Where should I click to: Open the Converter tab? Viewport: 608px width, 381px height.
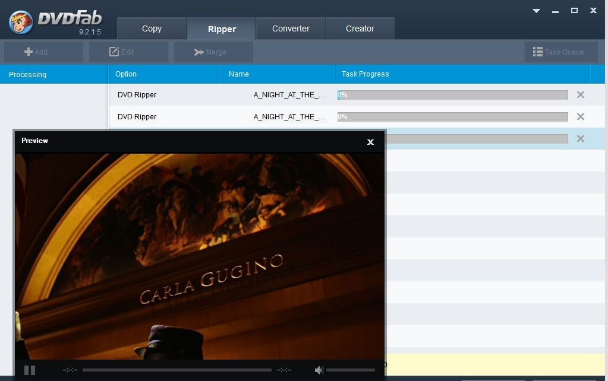tap(291, 28)
